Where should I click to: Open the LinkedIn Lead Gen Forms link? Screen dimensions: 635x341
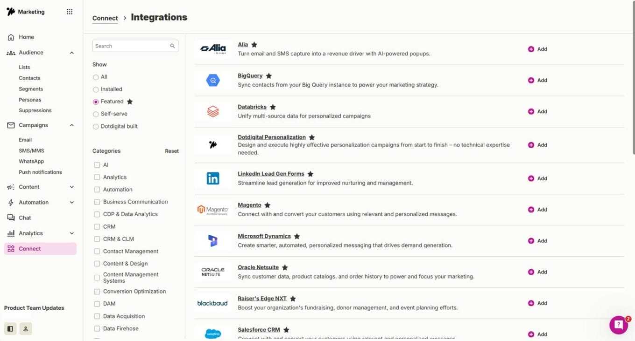tap(271, 174)
